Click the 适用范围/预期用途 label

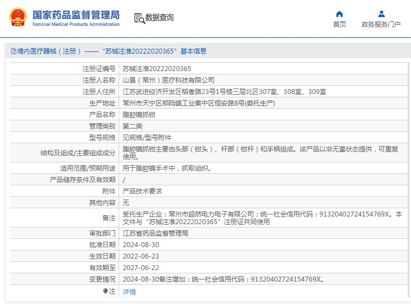tap(88, 168)
